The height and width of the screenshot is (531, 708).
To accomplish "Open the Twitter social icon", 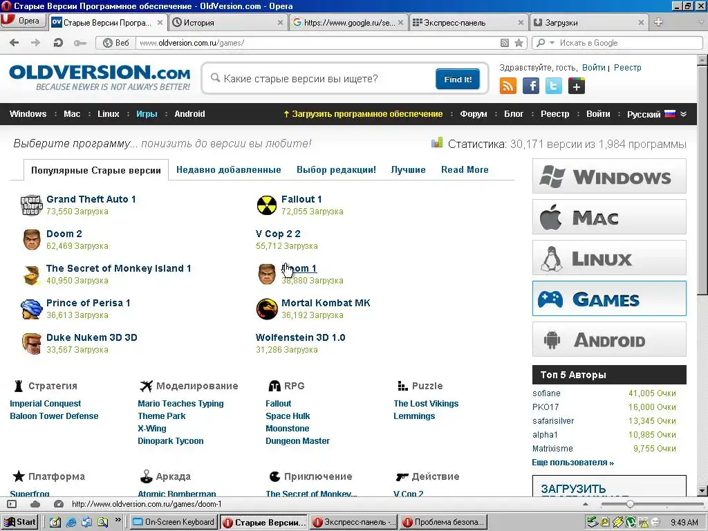I will pos(554,86).
